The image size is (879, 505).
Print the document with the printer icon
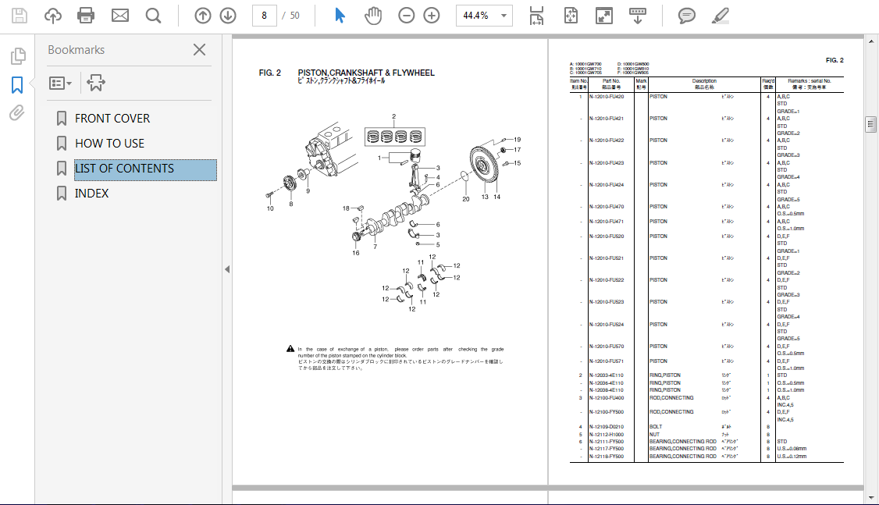pyautogui.click(x=86, y=16)
